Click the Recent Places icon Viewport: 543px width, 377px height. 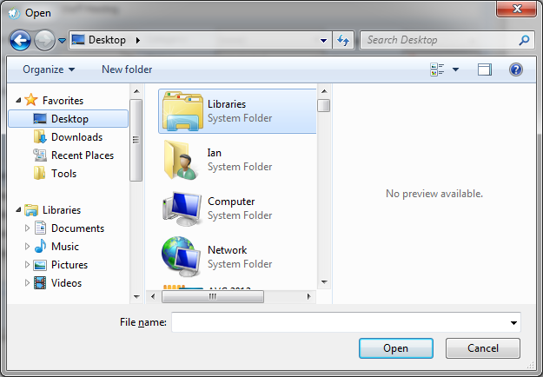coord(40,155)
